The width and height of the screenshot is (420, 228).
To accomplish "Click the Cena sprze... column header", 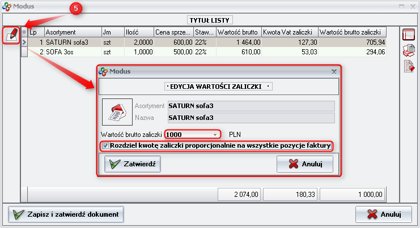I will [x=173, y=32].
